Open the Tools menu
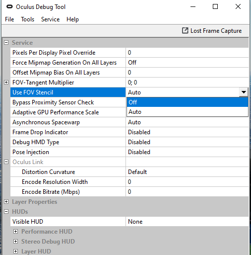The height and width of the screenshot is (255, 251). click(x=27, y=19)
